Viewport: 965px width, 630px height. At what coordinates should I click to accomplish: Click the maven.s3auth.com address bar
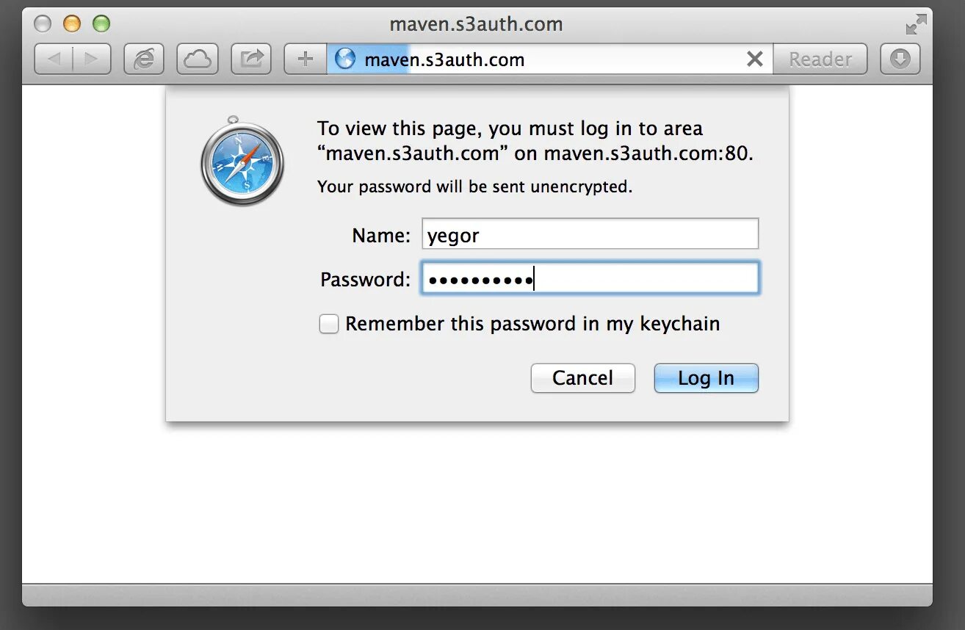tap(549, 59)
